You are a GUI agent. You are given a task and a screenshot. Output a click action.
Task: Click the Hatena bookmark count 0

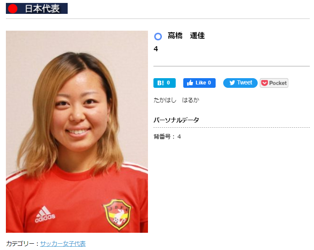point(169,83)
